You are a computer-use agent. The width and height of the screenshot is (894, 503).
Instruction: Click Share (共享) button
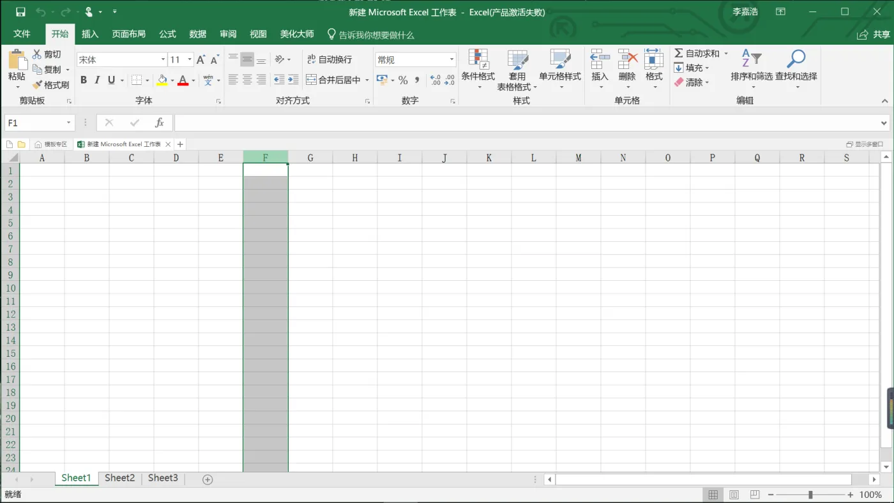click(x=874, y=34)
